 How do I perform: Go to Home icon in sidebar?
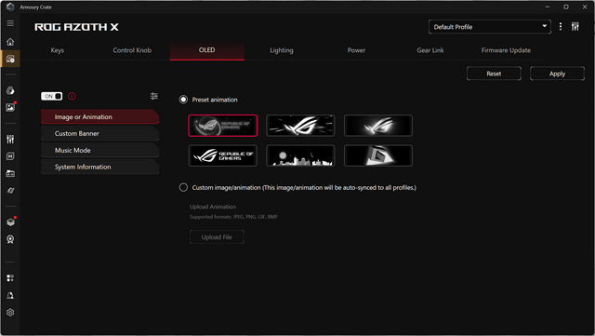tap(10, 42)
